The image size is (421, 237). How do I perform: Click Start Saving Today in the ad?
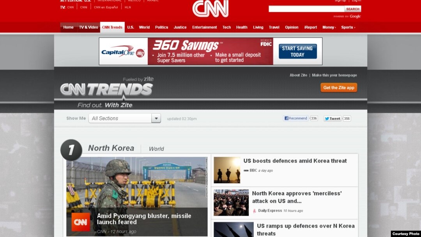click(297, 51)
